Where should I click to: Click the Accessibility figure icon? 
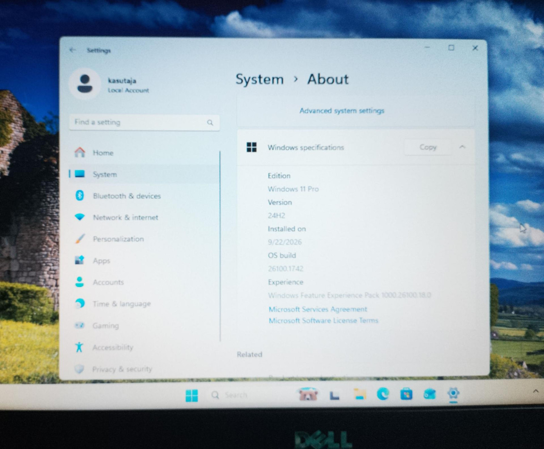(x=79, y=347)
